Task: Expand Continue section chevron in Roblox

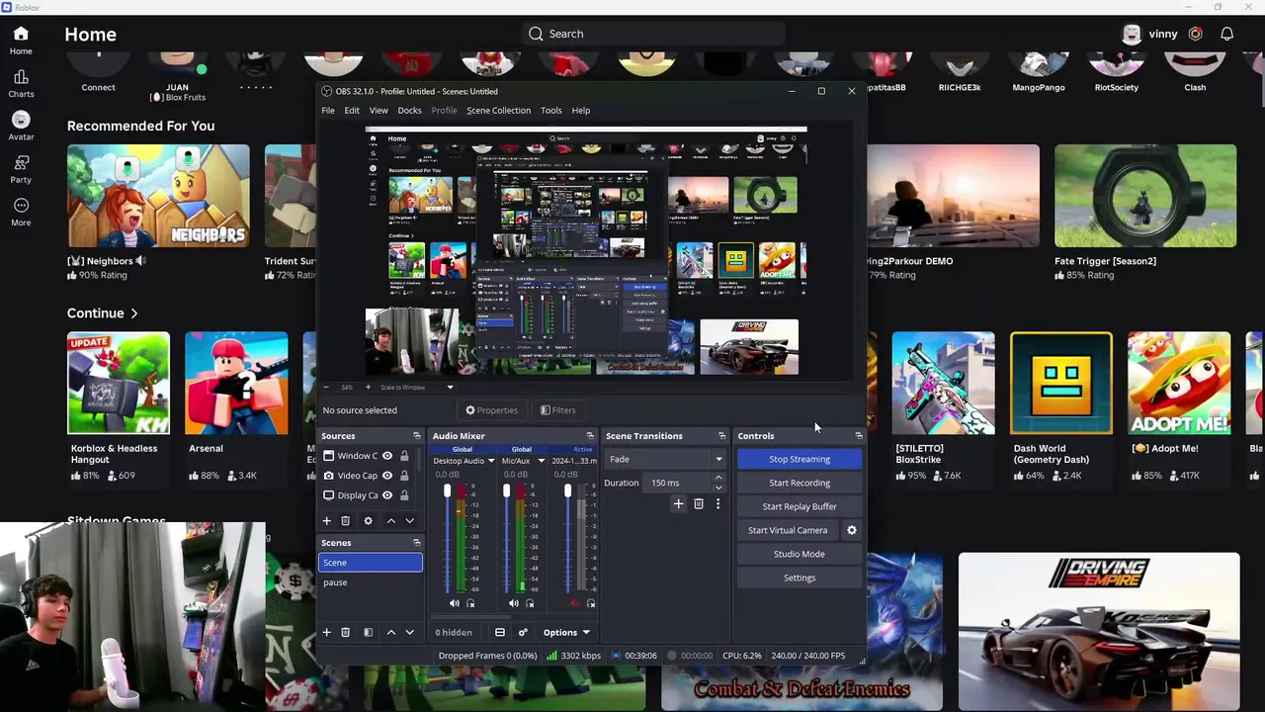Action: coord(133,313)
